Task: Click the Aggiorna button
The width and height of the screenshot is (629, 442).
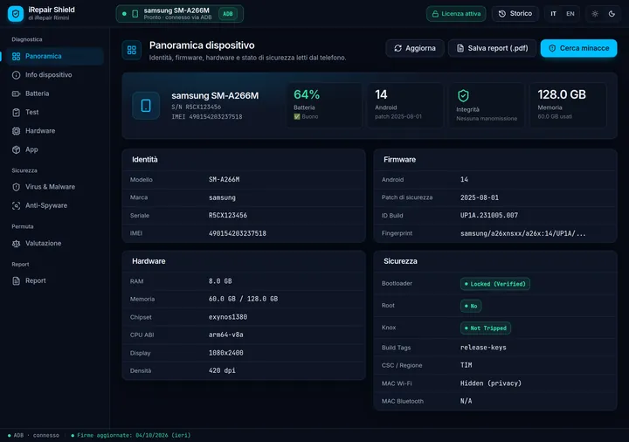Action: (415, 48)
